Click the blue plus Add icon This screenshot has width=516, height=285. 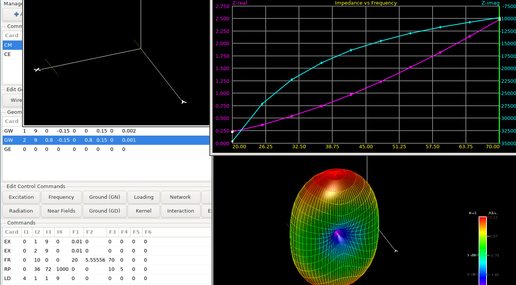(16, 14)
